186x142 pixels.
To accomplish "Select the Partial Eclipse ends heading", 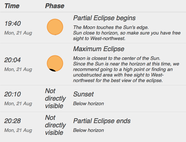I will pyautogui.click(x=102, y=121).
